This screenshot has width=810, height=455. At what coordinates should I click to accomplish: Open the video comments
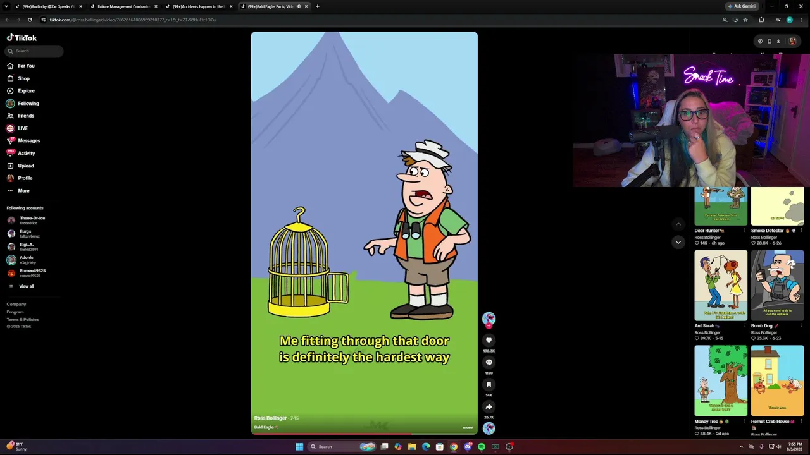click(x=489, y=362)
